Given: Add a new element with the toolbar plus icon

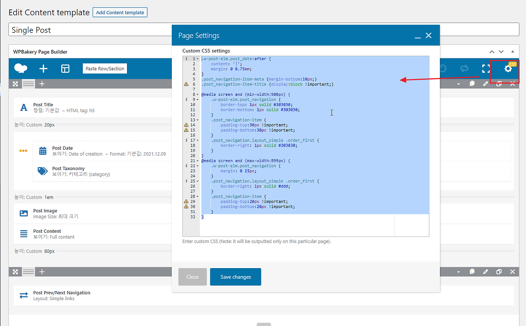Looking at the screenshot, I should coord(43,69).
